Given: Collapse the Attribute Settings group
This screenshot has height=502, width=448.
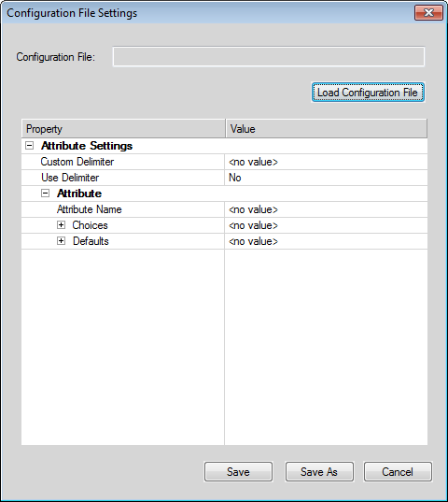Looking at the screenshot, I should [29, 146].
